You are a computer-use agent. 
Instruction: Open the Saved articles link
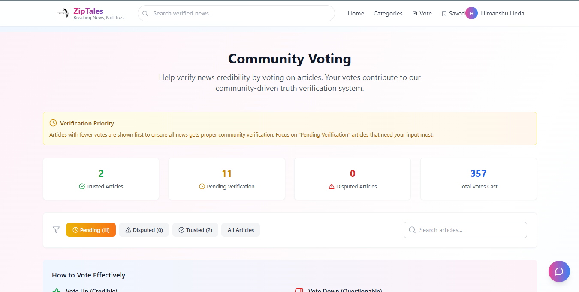(453, 13)
